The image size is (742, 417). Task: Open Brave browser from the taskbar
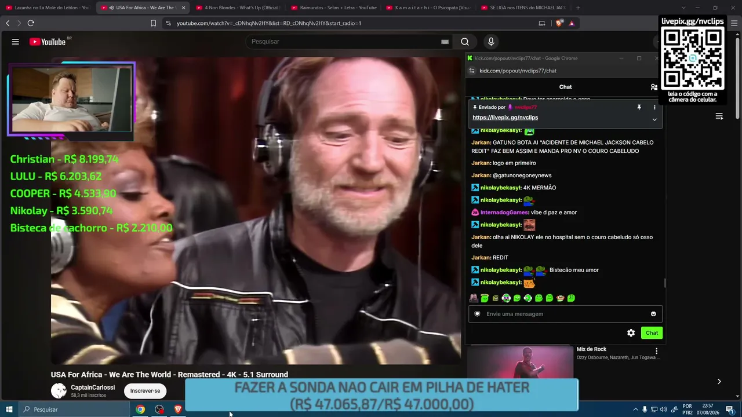[178, 409]
